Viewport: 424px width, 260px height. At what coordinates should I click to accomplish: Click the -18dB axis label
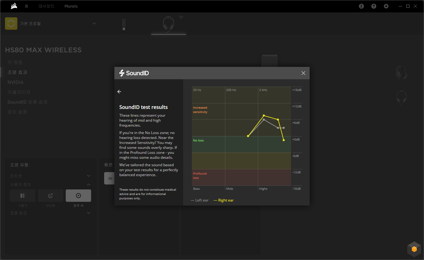tap(297, 189)
